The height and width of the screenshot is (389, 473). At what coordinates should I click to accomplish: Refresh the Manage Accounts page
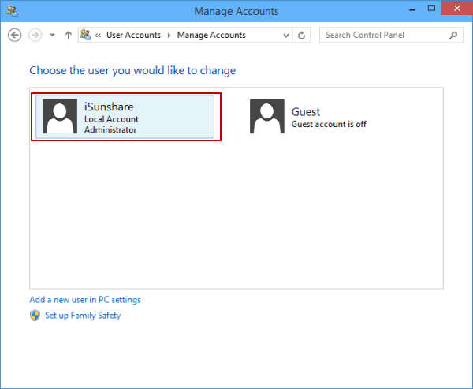[x=302, y=36]
